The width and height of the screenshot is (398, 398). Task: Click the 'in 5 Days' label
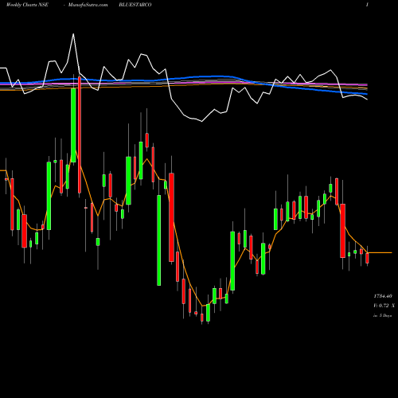(382, 316)
